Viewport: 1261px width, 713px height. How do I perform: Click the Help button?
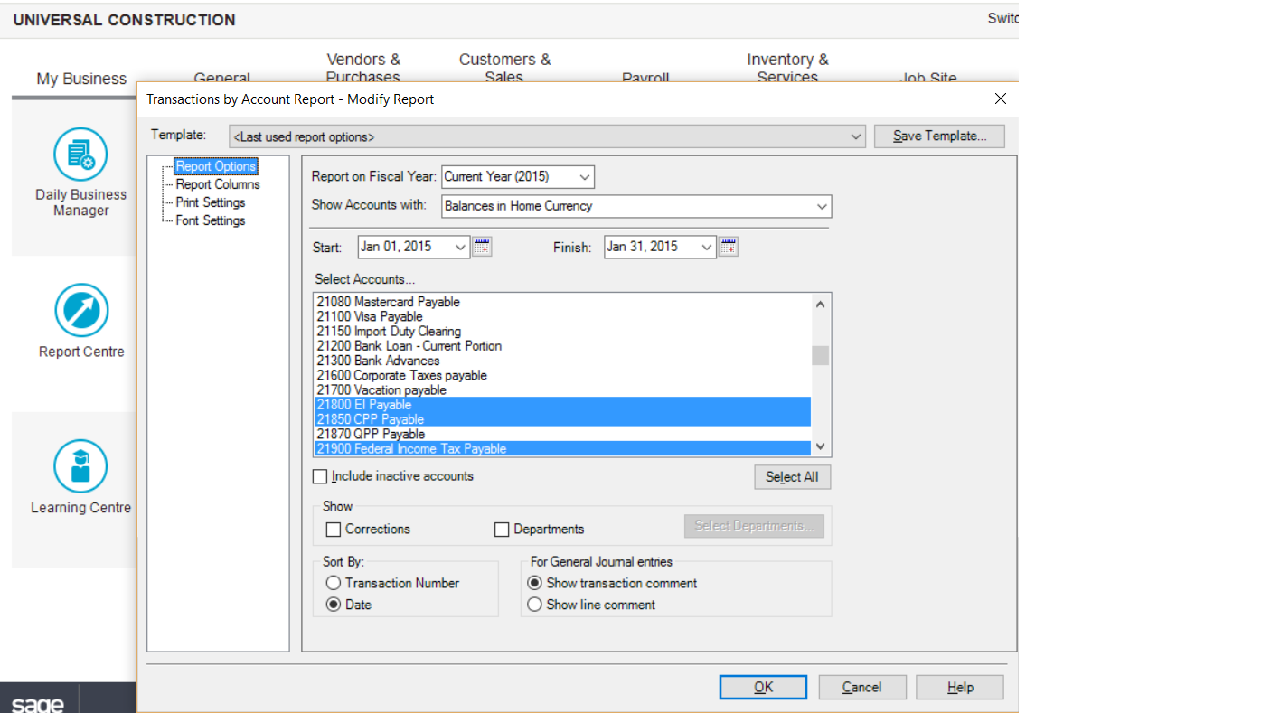pyautogui.click(x=960, y=687)
